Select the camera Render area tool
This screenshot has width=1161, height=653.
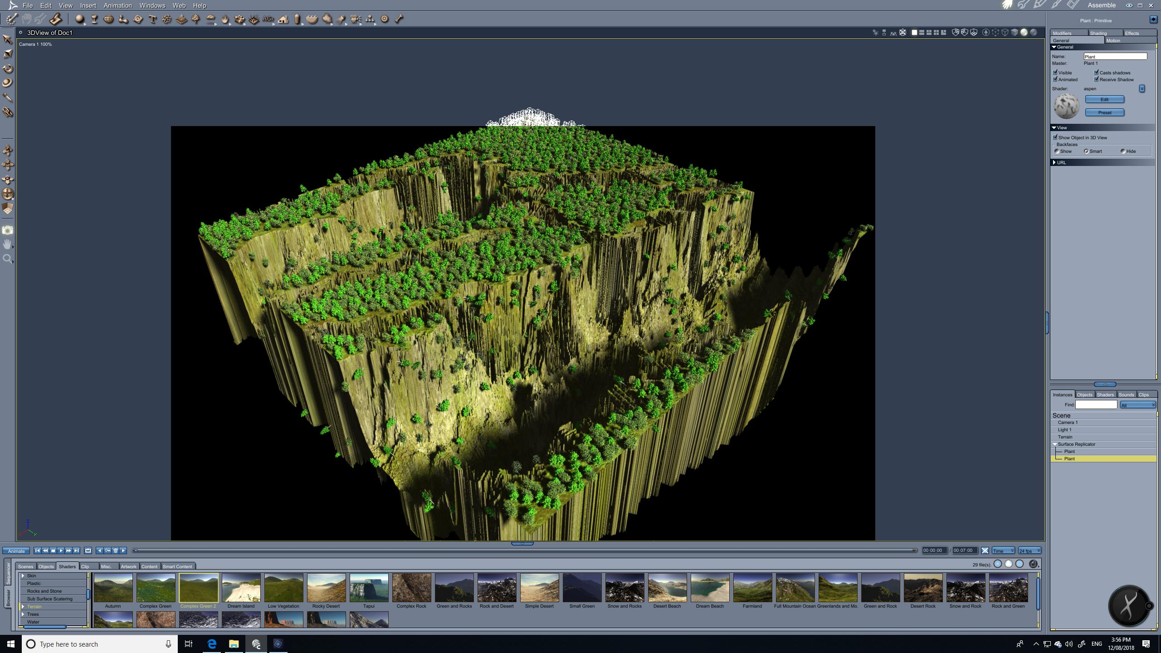[8, 230]
